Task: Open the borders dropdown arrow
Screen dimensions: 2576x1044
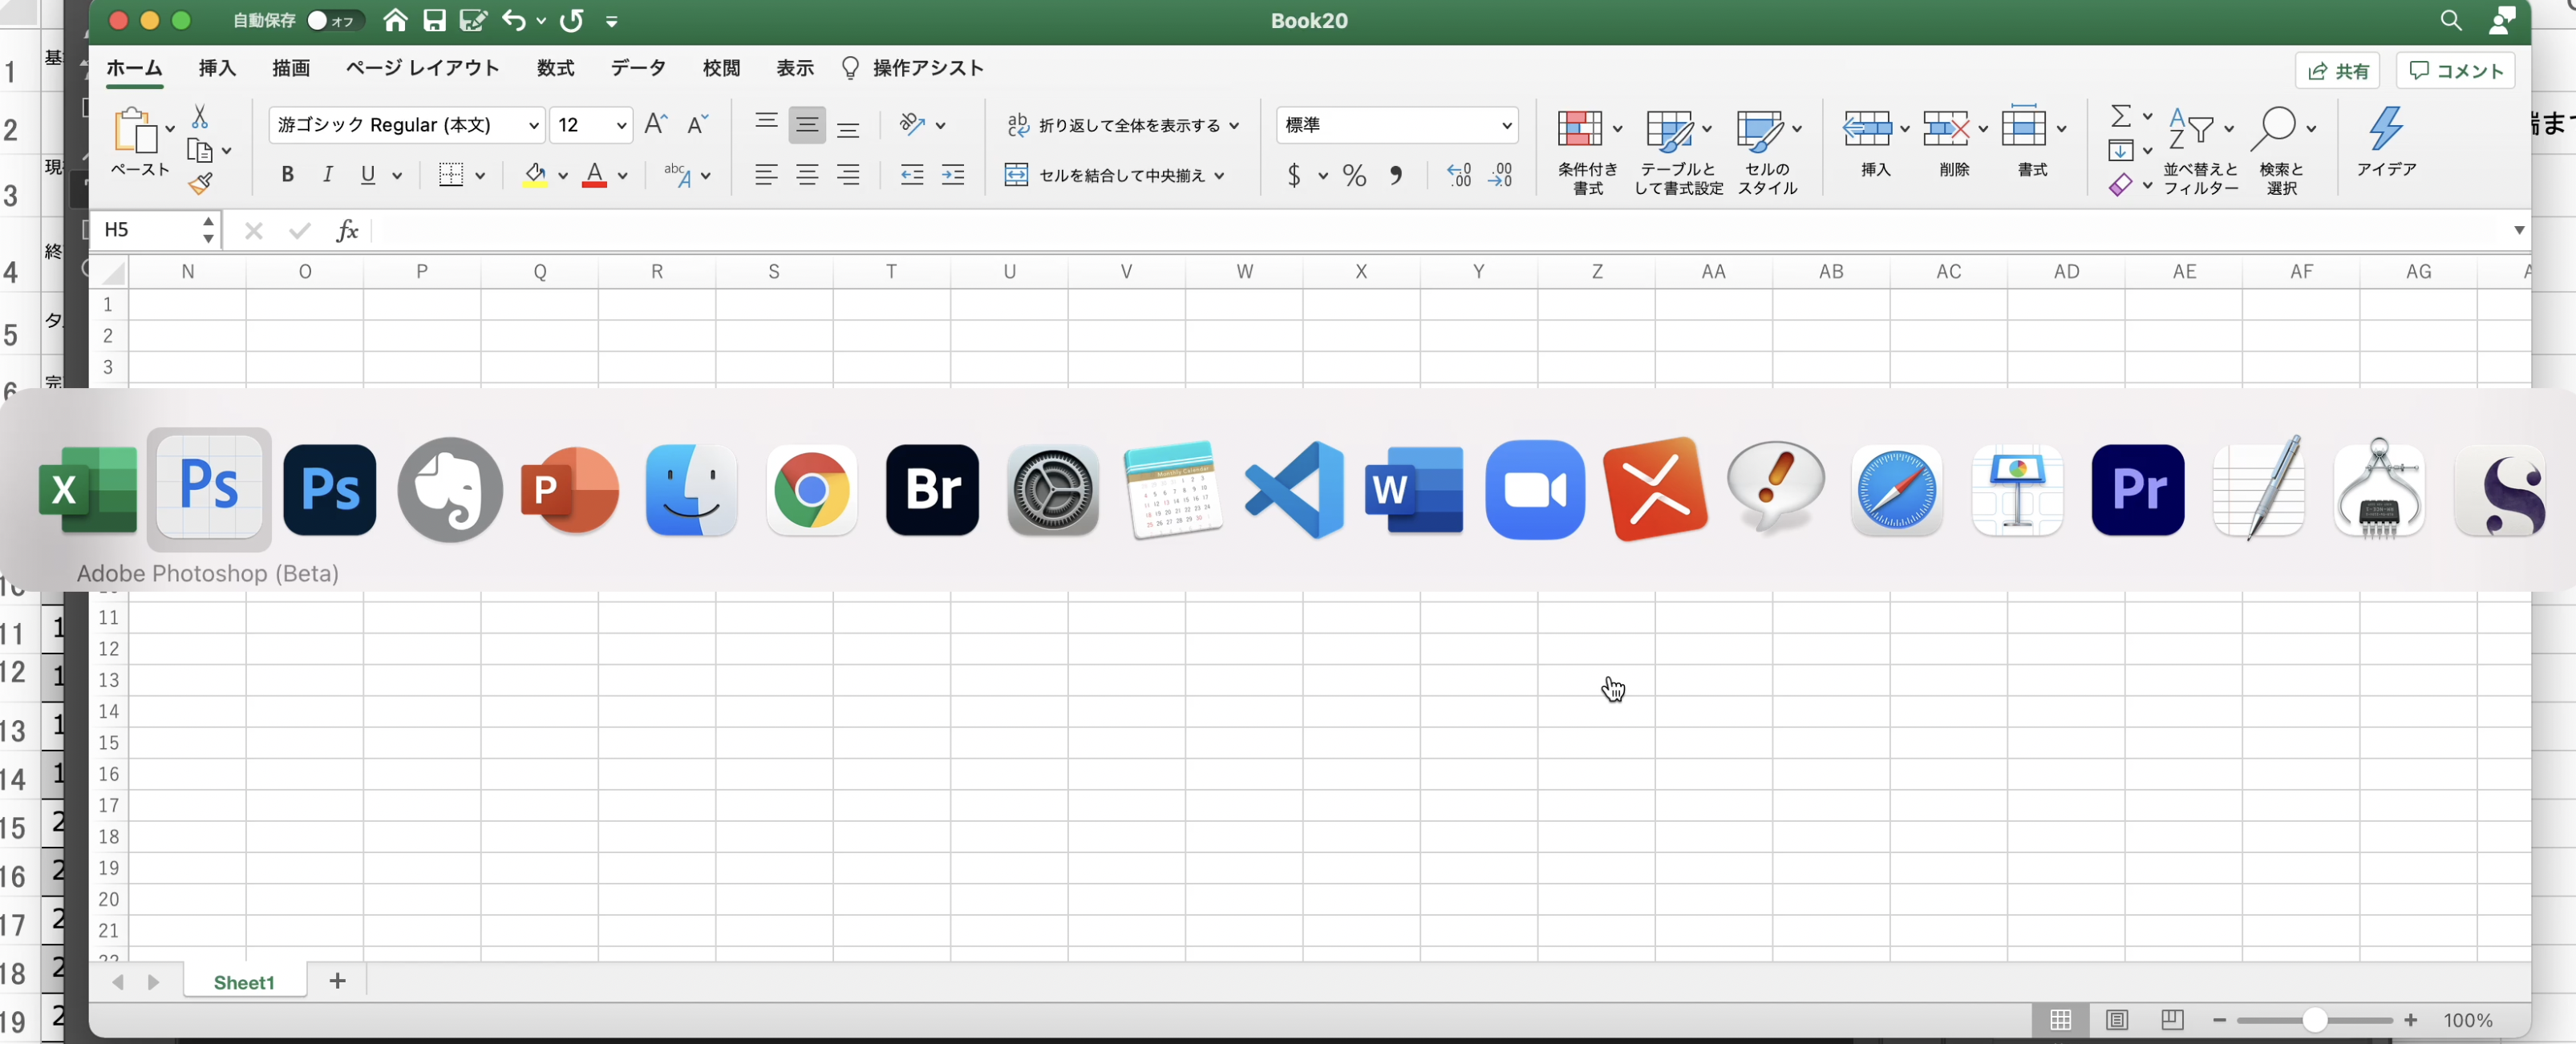Action: click(480, 176)
